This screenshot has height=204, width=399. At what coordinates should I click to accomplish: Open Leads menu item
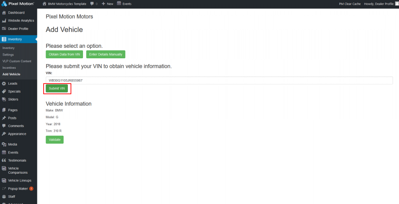pos(13,84)
